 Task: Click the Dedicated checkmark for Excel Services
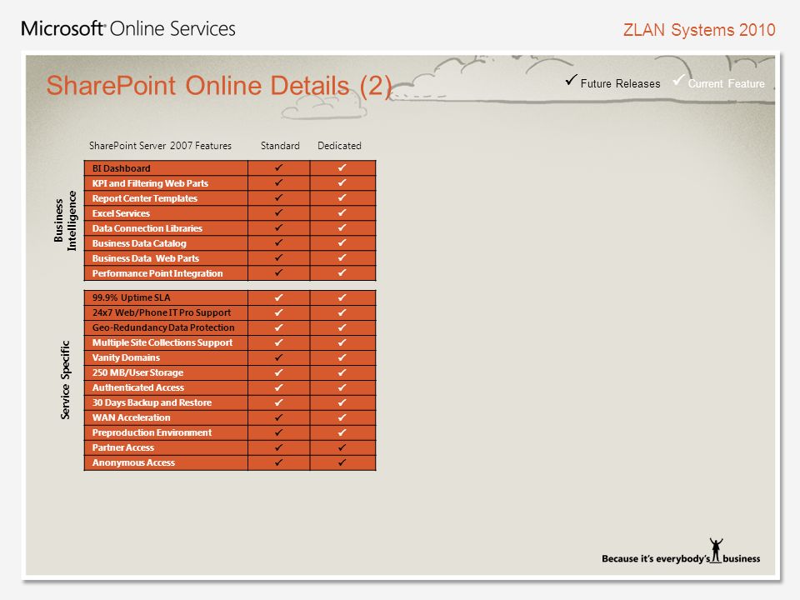(342, 212)
